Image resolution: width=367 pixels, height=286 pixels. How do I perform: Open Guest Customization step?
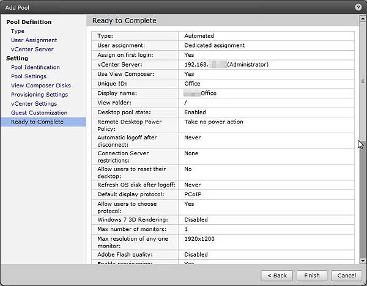[x=39, y=112]
